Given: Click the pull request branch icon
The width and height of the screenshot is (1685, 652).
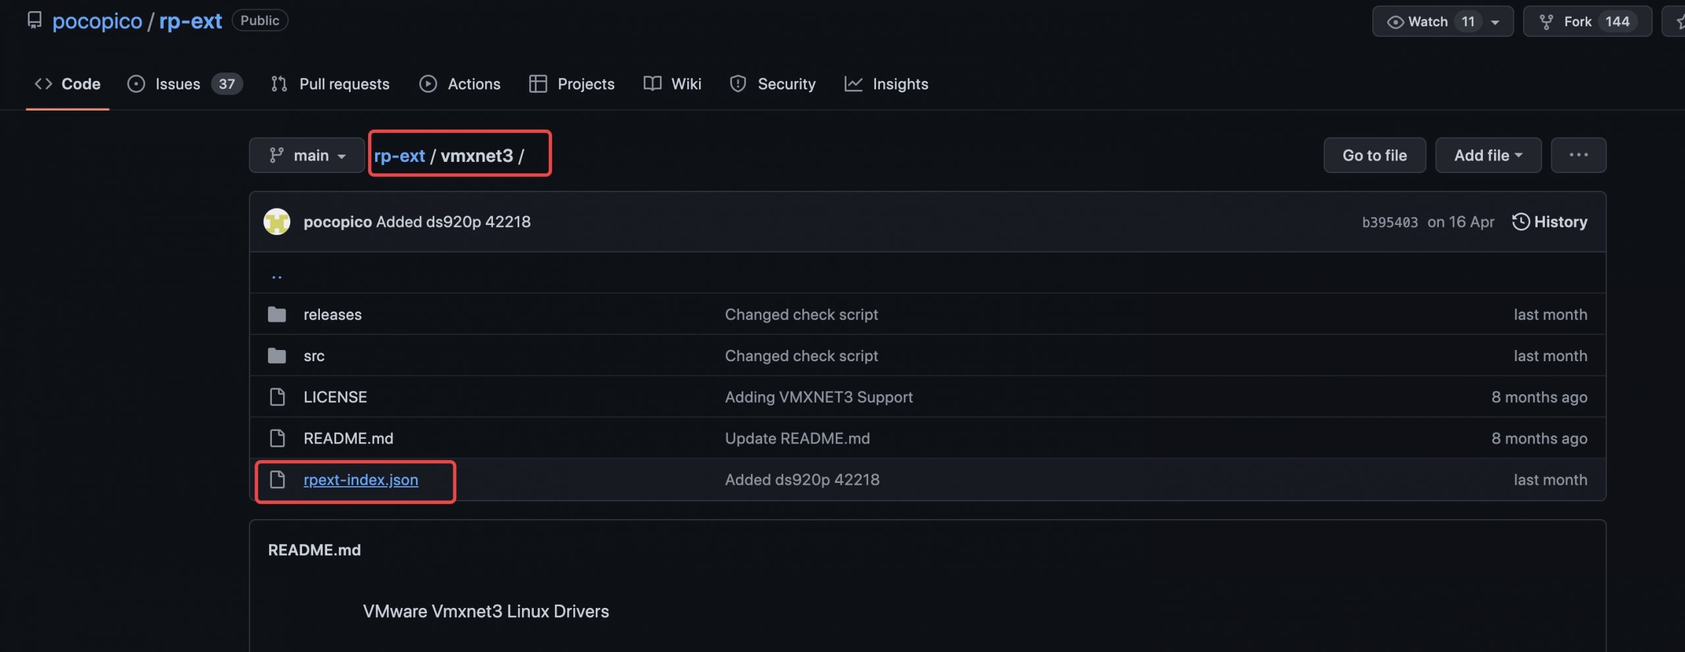Looking at the screenshot, I should pyautogui.click(x=279, y=84).
